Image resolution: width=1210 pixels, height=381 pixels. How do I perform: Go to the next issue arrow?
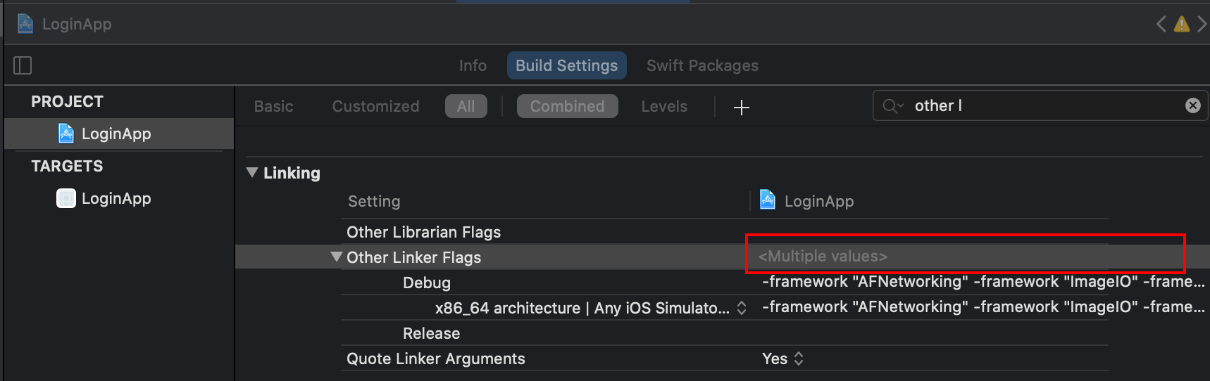pos(1202,25)
